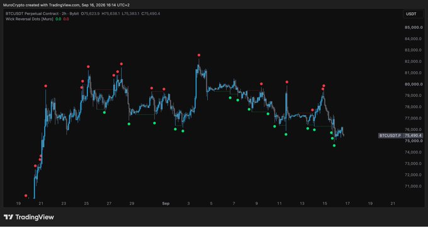
Task: Click the 25 date label on time axis
Action: coord(86,204)
